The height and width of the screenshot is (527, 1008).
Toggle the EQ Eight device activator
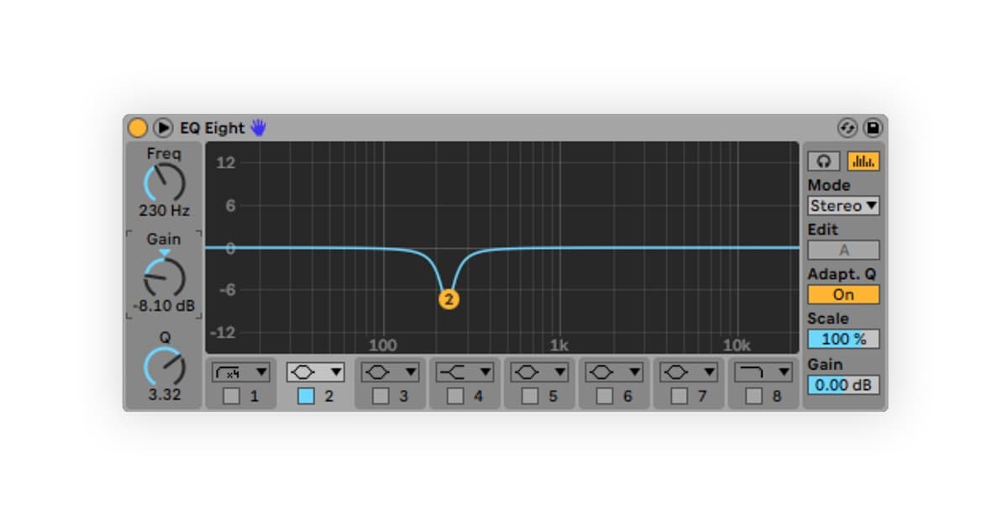point(137,129)
